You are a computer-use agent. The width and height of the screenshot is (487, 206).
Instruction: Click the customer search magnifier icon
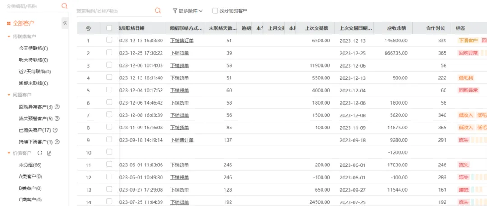[158, 10]
